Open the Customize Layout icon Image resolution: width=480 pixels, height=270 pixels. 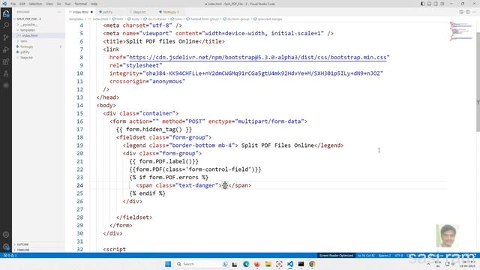(x=442, y=4)
